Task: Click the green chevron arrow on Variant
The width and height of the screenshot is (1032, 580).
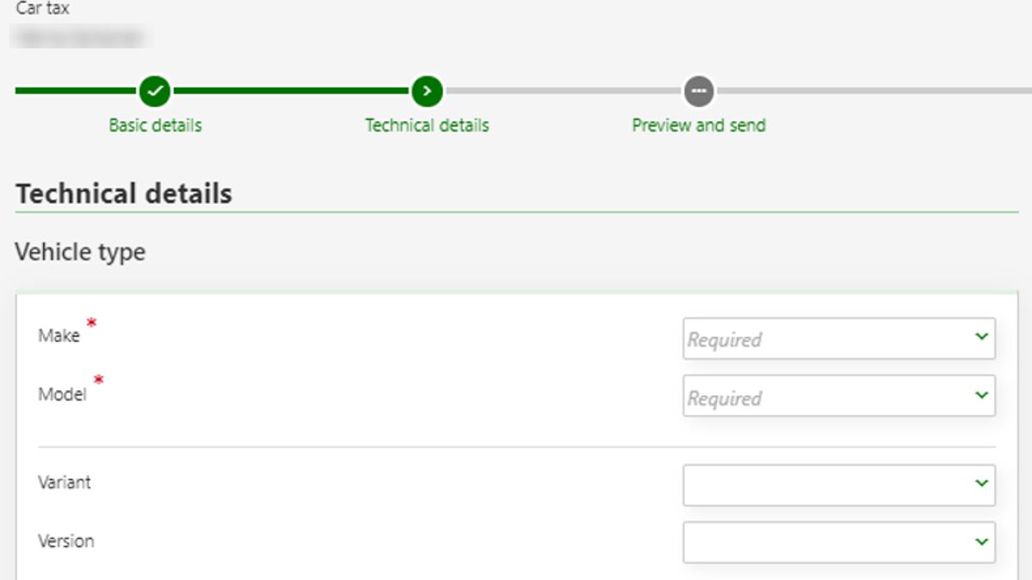Action: point(981,483)
